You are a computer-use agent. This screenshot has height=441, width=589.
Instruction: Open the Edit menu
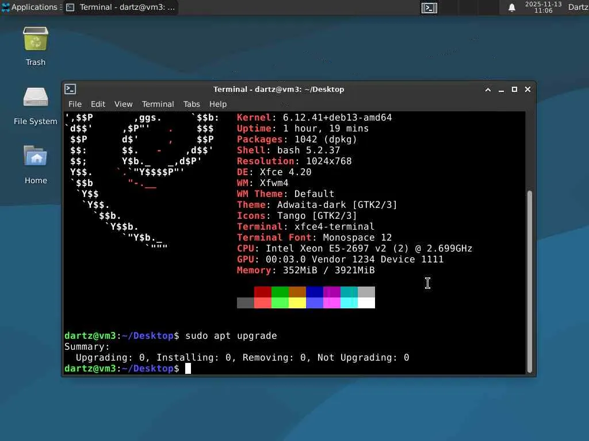pyautogui.click(x=98, y=105)
